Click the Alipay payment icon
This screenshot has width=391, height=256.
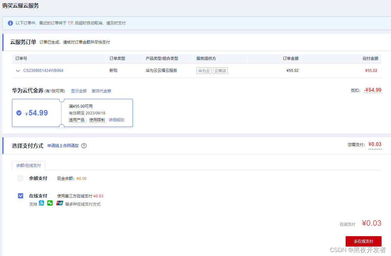coord(41,203)
